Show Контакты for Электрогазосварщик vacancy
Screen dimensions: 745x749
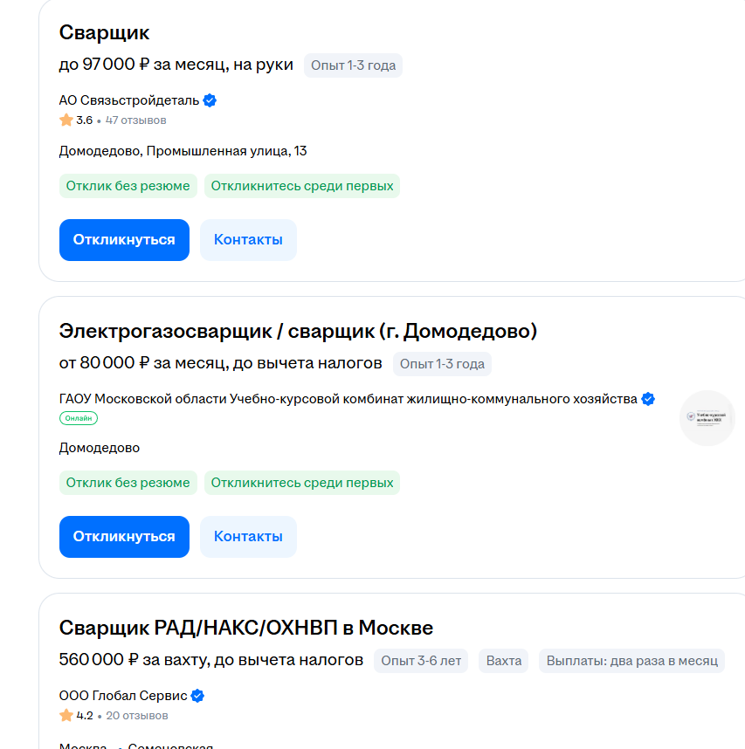point(248,537)
